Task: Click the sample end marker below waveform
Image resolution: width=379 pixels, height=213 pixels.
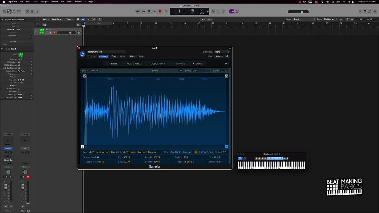Action: 227,147
